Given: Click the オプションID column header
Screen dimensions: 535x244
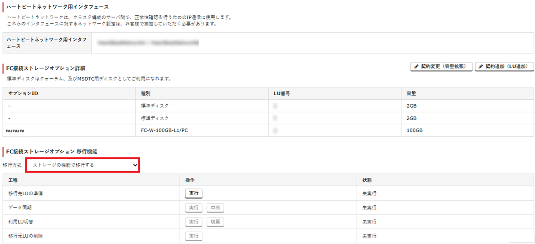Looking at the screenshot, I should [x=23, y=94].
